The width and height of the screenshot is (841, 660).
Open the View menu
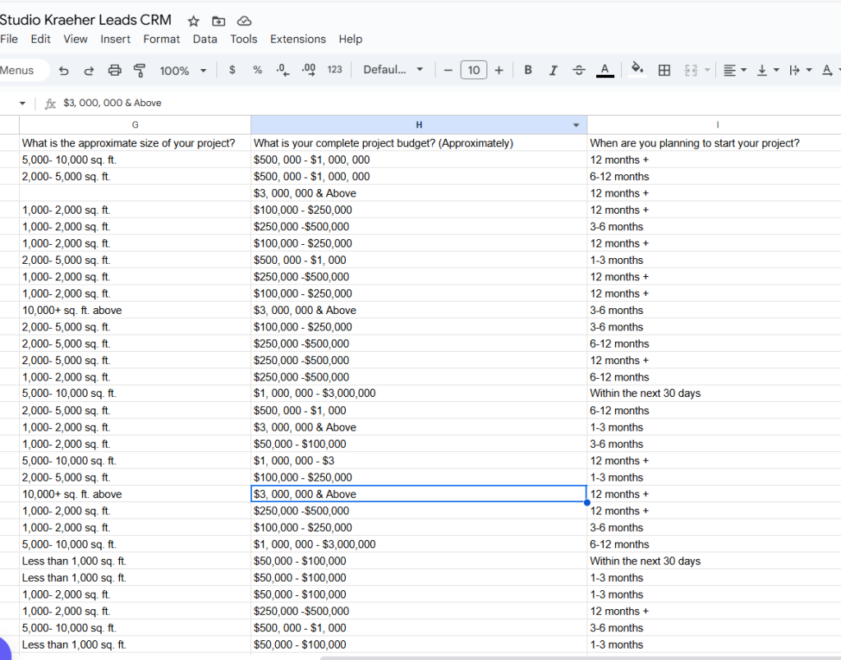click(x=75, y=39)
